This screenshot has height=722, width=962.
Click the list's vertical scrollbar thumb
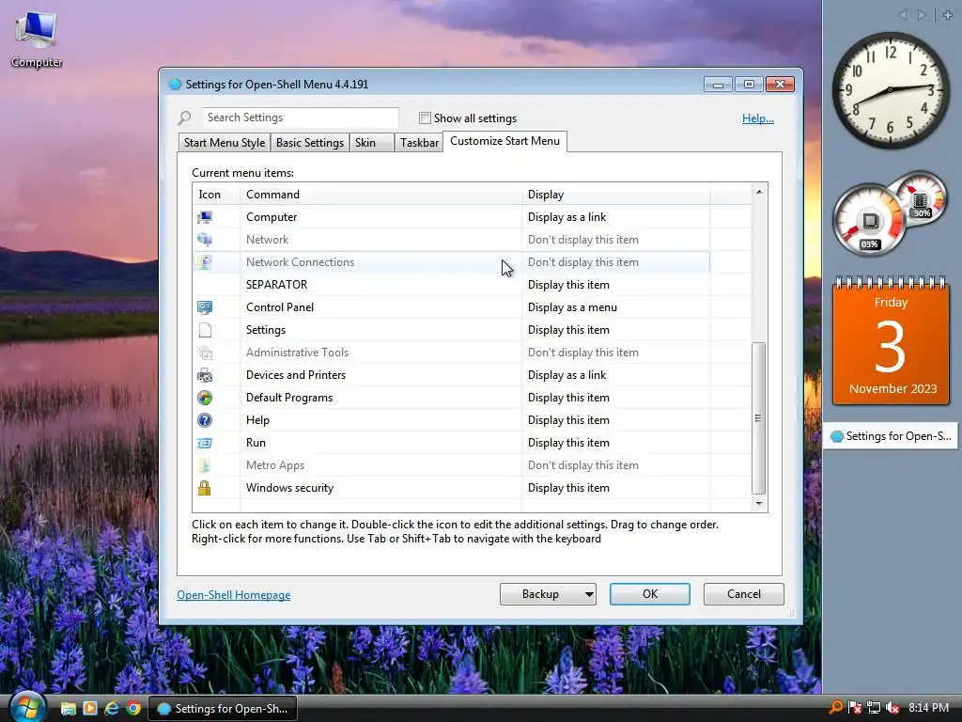[x=759, y=418]
